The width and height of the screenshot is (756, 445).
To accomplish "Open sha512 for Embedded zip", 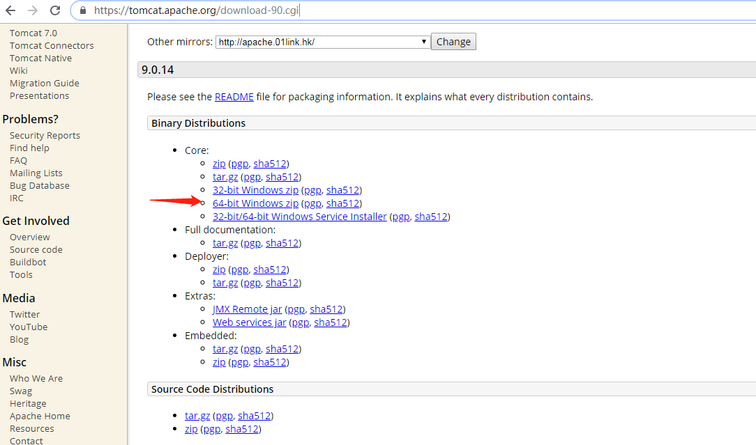I will tap(270, 362).
